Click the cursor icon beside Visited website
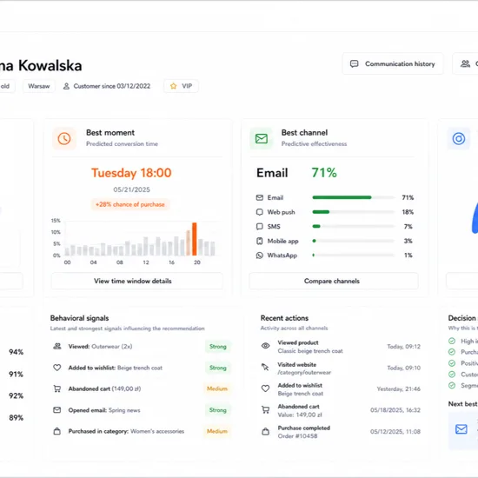This screenshot has width=478, height=478. 265,367
